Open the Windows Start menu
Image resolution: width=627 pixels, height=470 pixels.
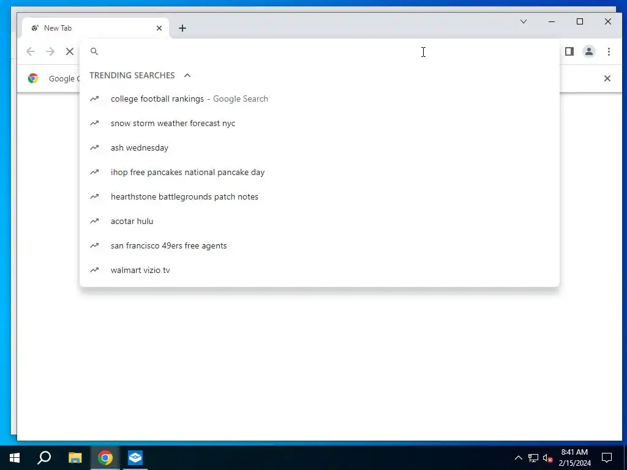pyautogui.click(x=15, y=458)
